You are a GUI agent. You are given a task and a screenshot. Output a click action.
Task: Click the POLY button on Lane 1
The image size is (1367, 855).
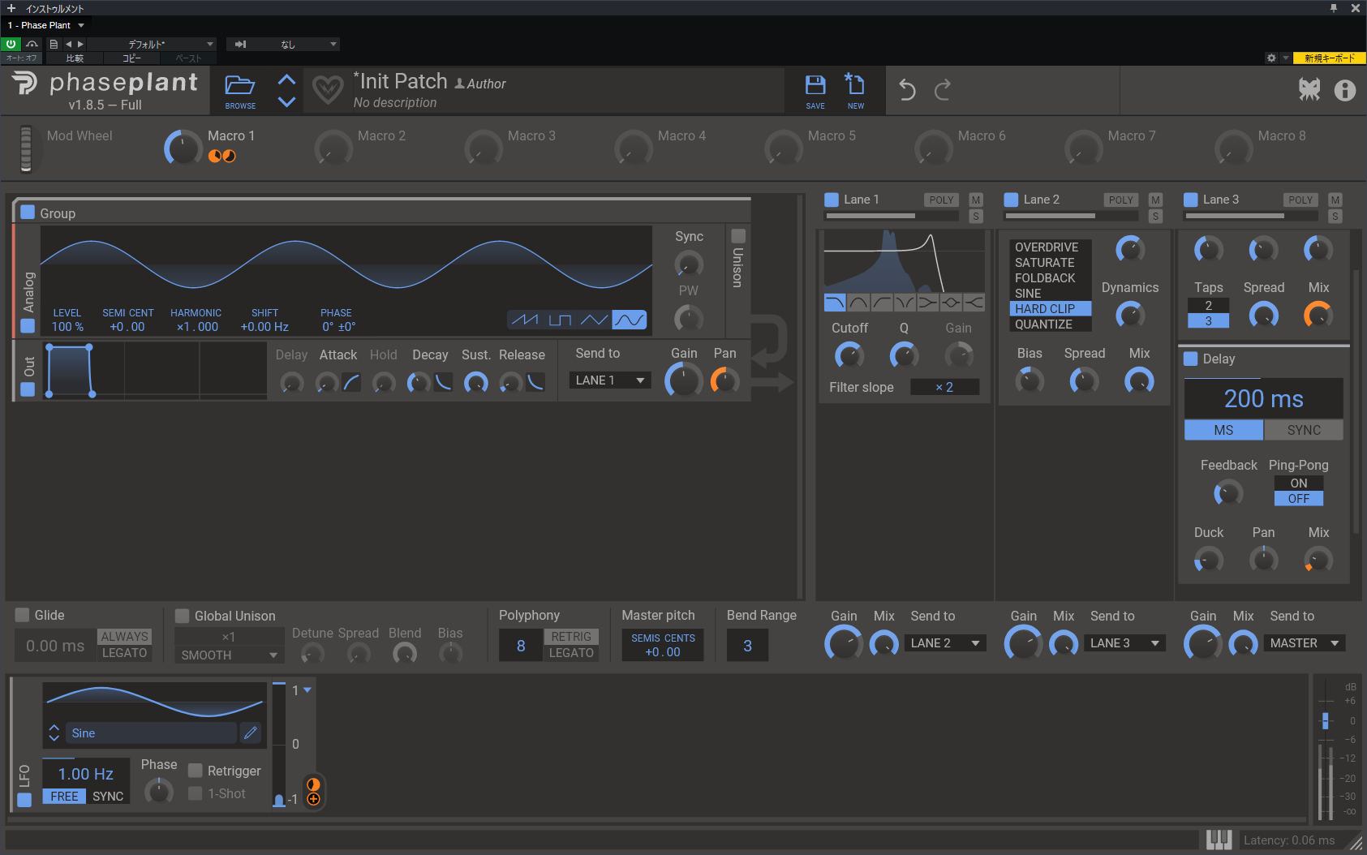[941, 200]
